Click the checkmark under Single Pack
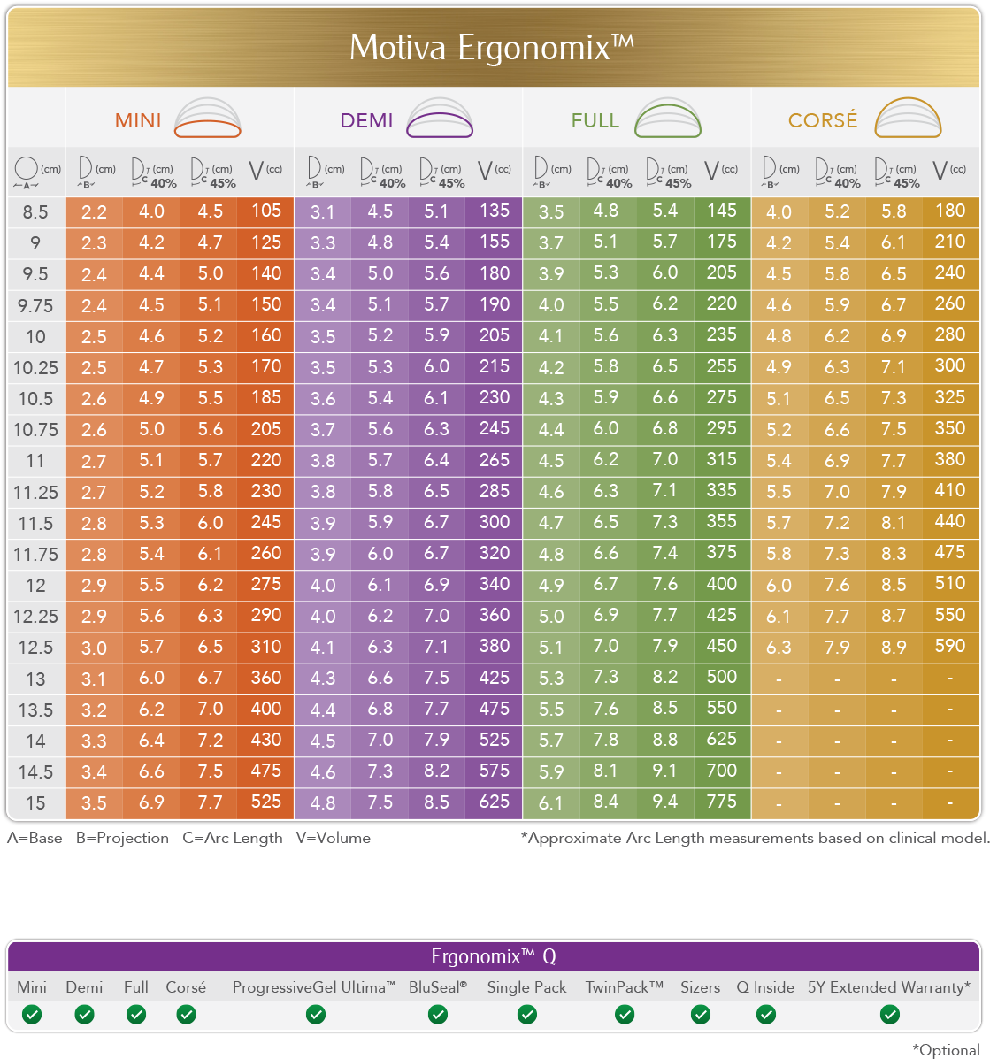The image size is (990, 1059). pyautogui.click(x=527, y=1015)
